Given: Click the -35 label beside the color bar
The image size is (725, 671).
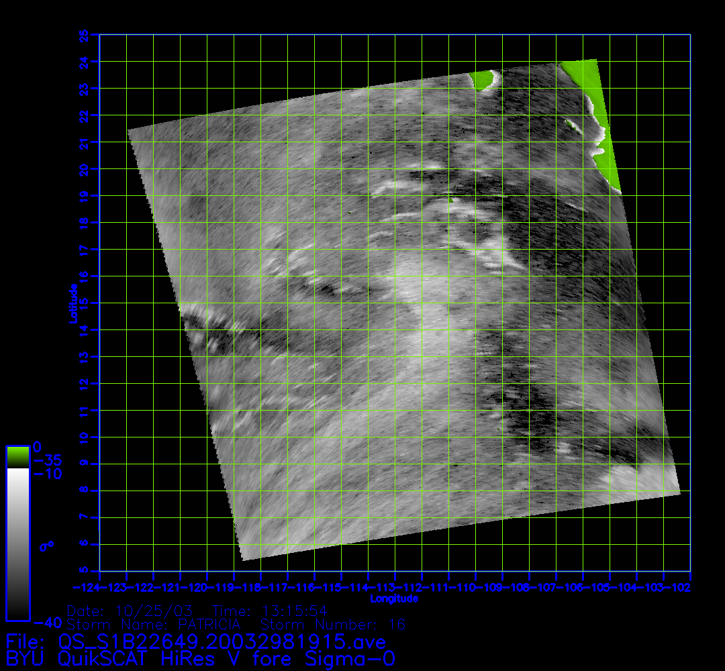Looking at the screenshot, I should click(48, 461).
